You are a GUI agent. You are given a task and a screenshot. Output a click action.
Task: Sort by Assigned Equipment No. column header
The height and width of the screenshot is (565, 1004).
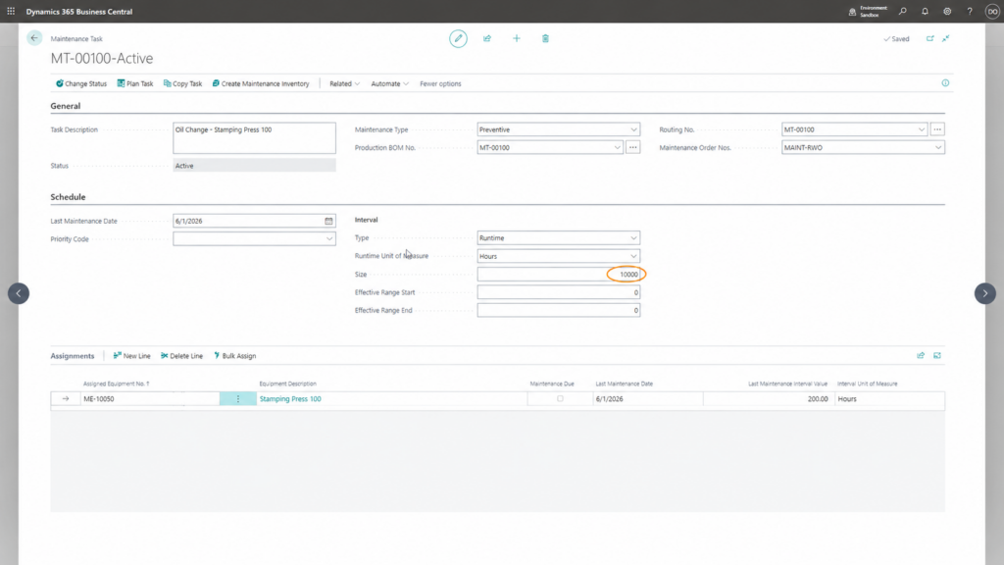[x=116, y=384]
